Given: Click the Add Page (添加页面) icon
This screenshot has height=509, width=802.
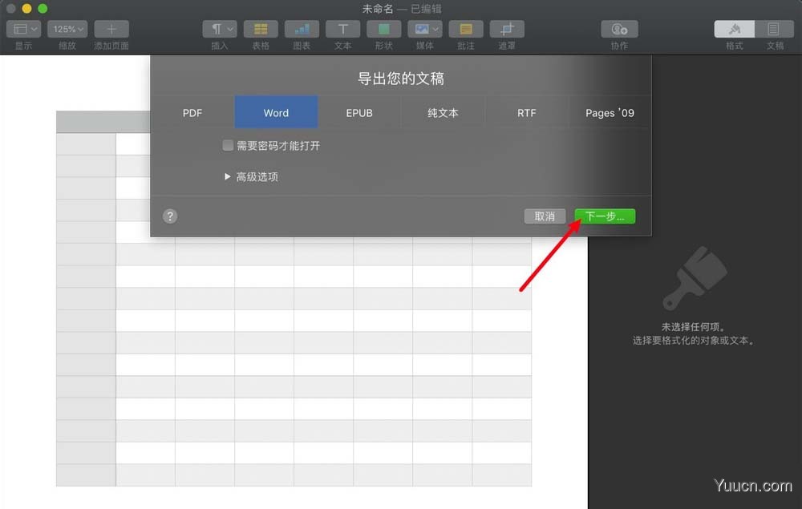Looking at the screenshot, I should point(111,29).
